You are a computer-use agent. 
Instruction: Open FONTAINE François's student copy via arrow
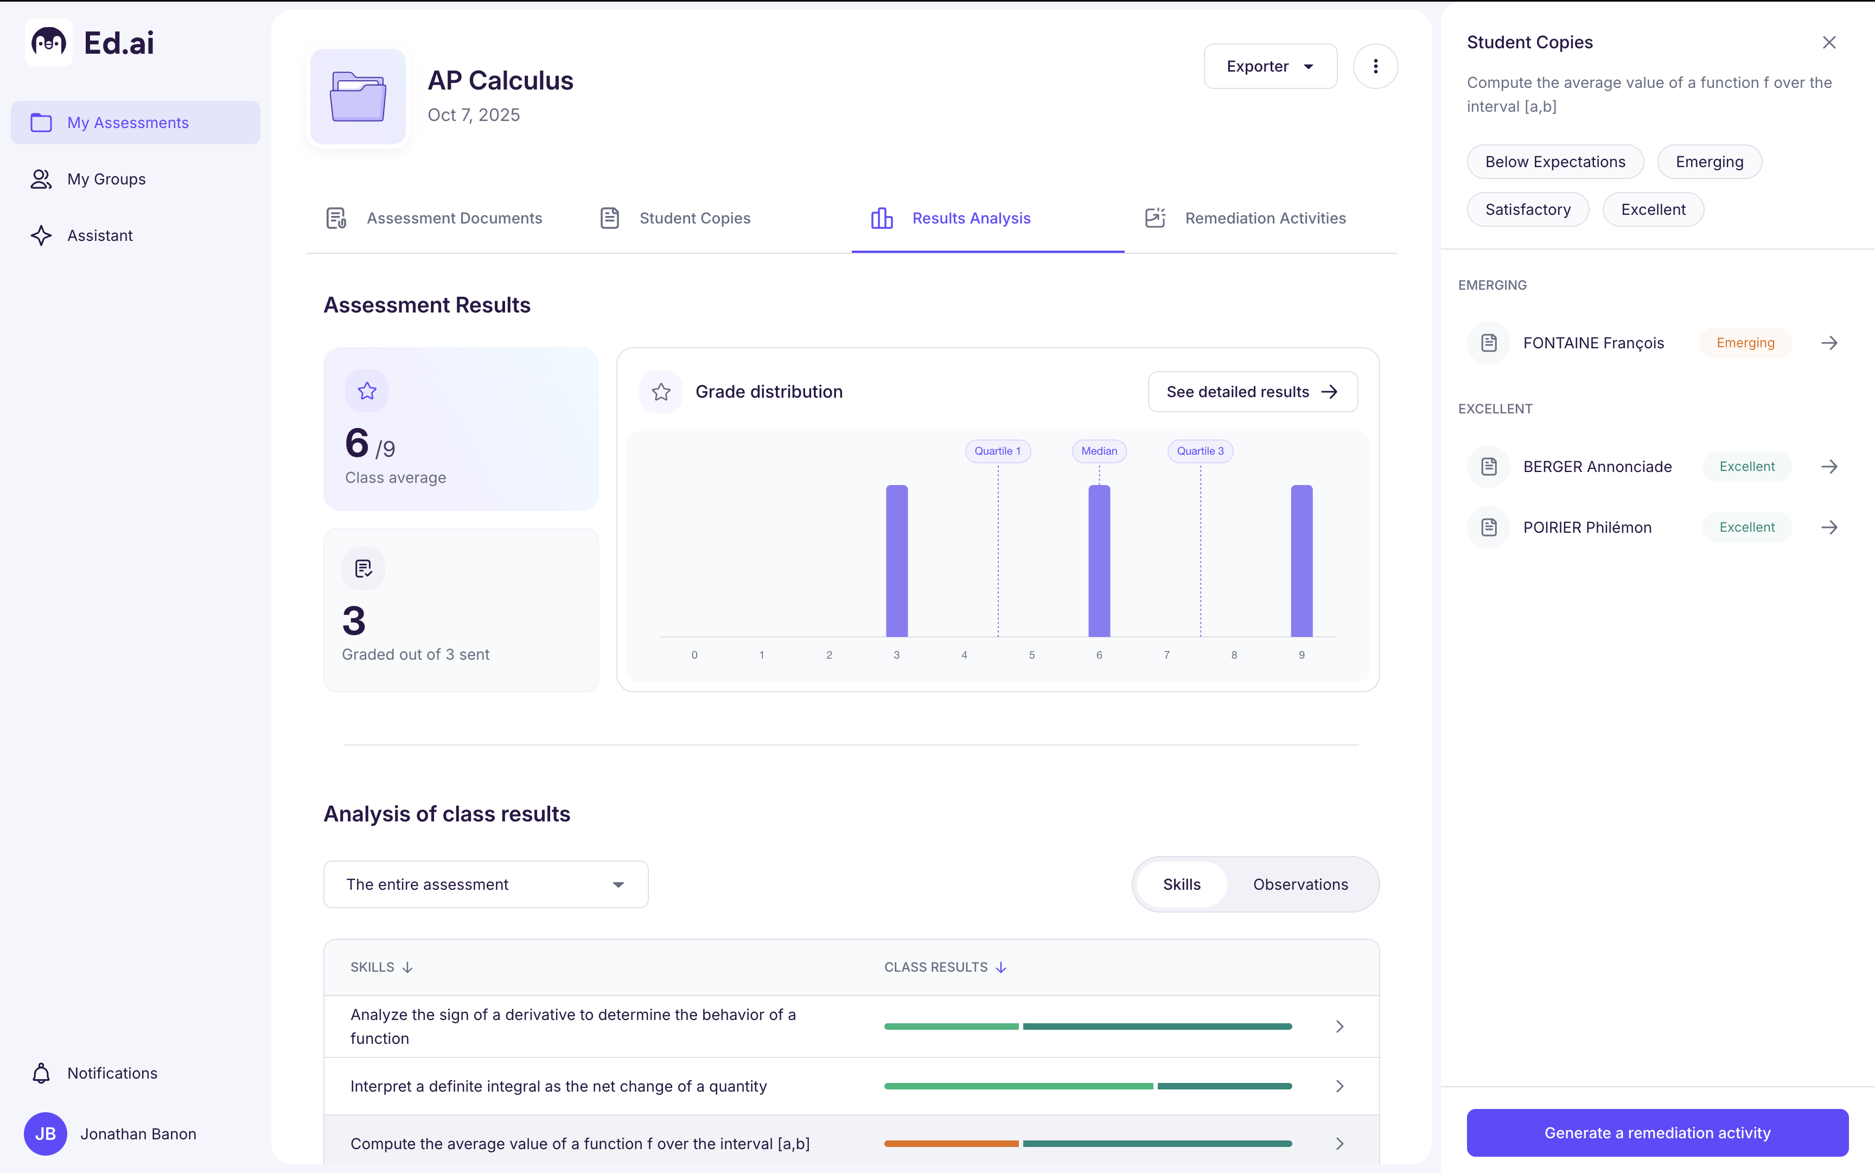click(x=1829, y=342)
